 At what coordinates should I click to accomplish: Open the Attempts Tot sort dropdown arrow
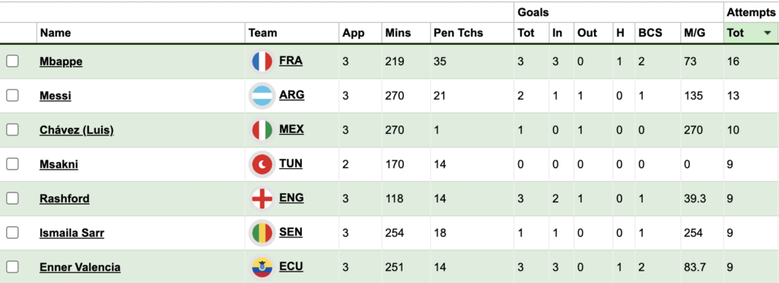click(x=768, y=33)
